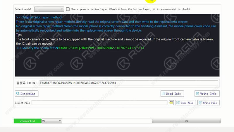Click the Read Info button
234x132 pixels.
(x=172, y=94)
